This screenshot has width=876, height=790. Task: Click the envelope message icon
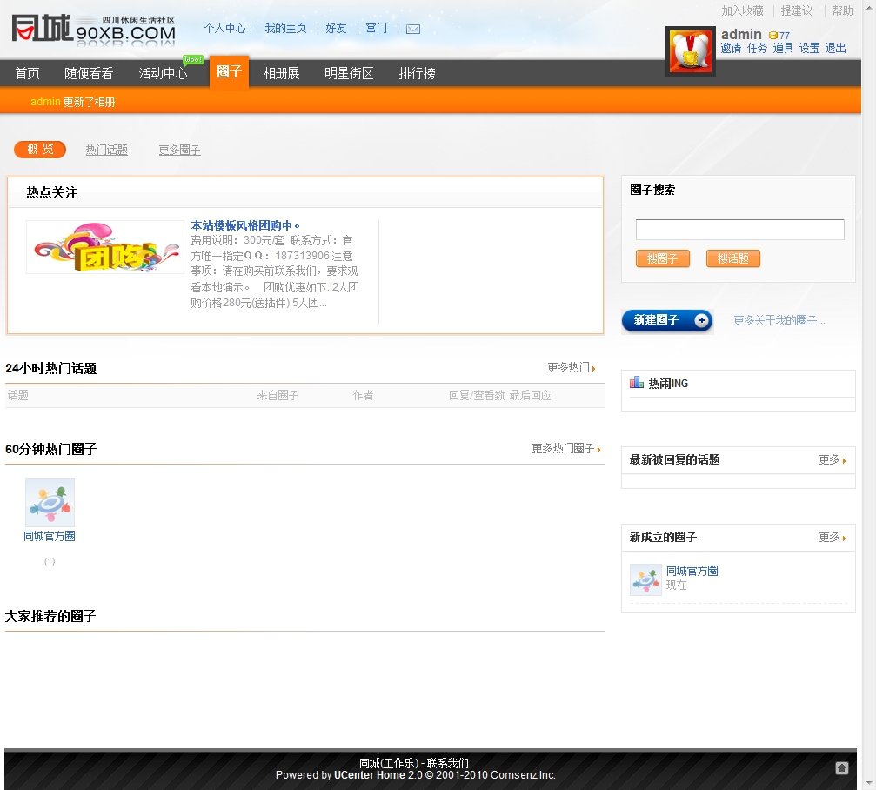(413, 29)
